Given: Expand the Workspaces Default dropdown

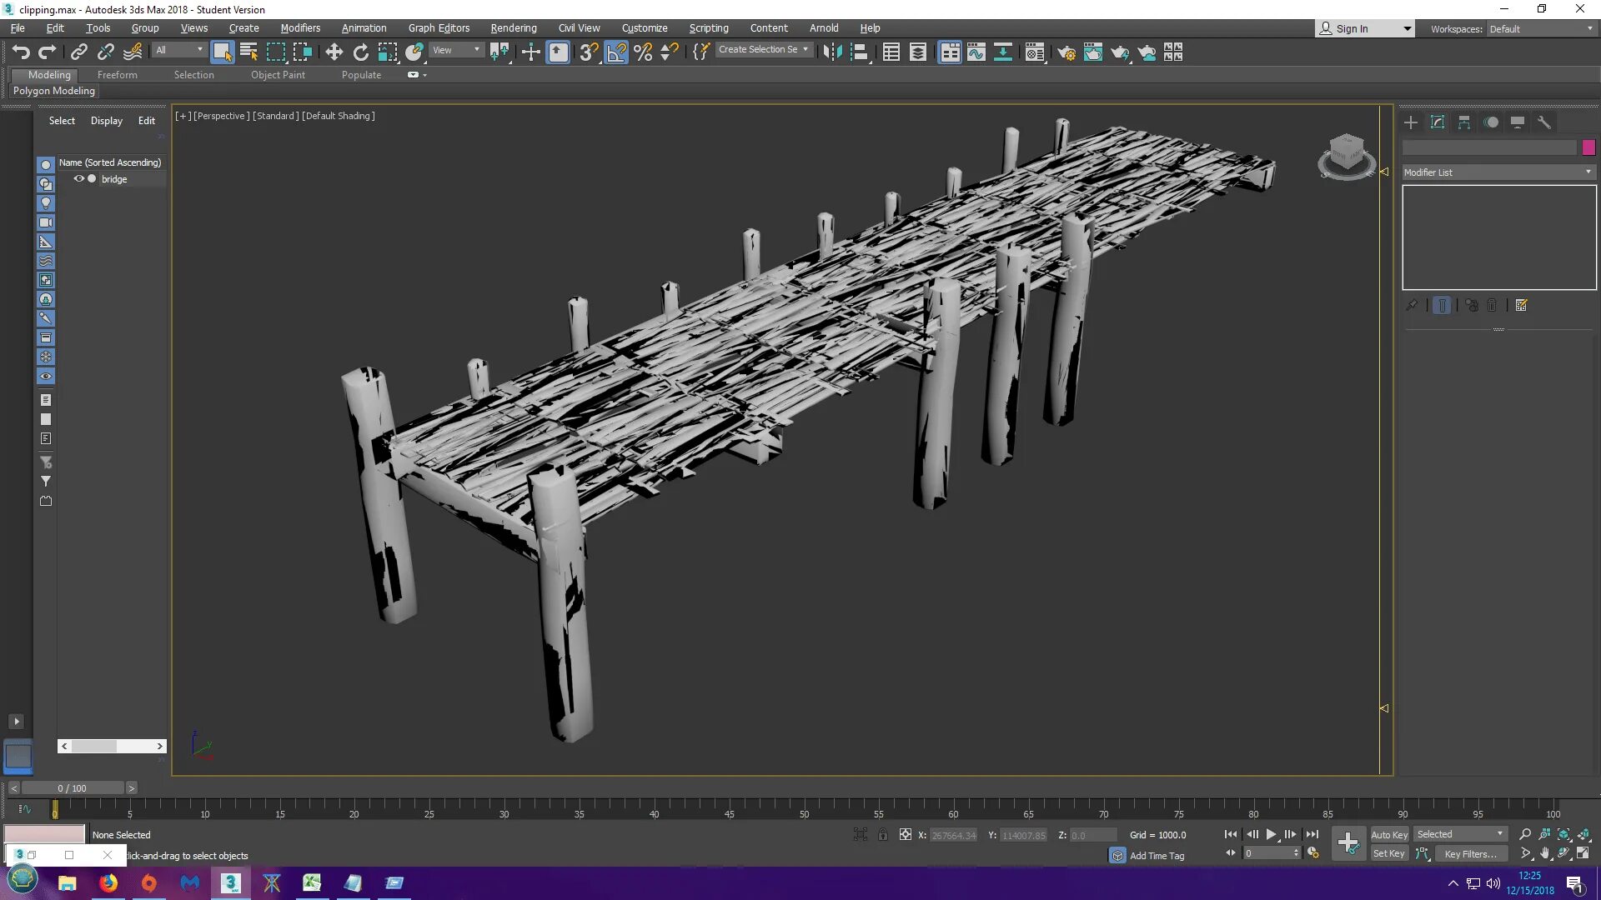Looking at the screenshot, I should (1588, 28).
